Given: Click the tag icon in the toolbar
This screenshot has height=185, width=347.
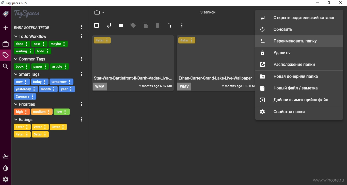Looking at the screenshot, I should coord(133,25).
